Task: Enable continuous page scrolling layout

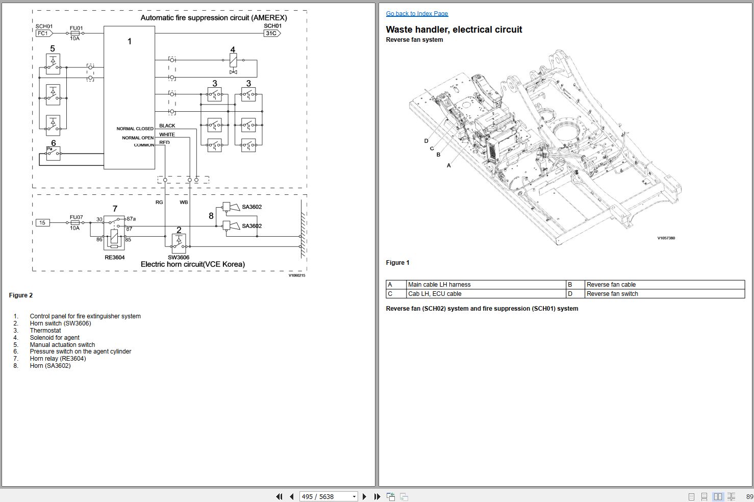Action: (x=704, y=496)
